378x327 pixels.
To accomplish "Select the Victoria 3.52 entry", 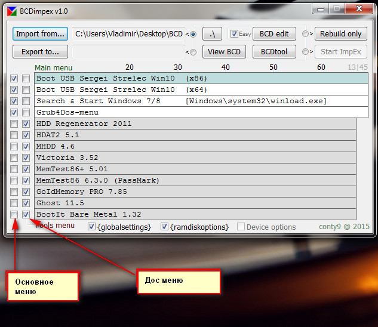I will [195, 158].
